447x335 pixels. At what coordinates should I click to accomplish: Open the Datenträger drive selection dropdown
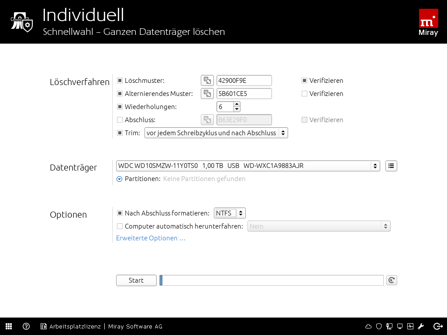click(248, 166)
